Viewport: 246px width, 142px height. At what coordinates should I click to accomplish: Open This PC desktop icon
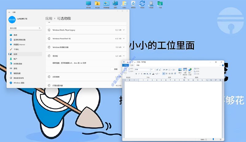pos(89,5)
